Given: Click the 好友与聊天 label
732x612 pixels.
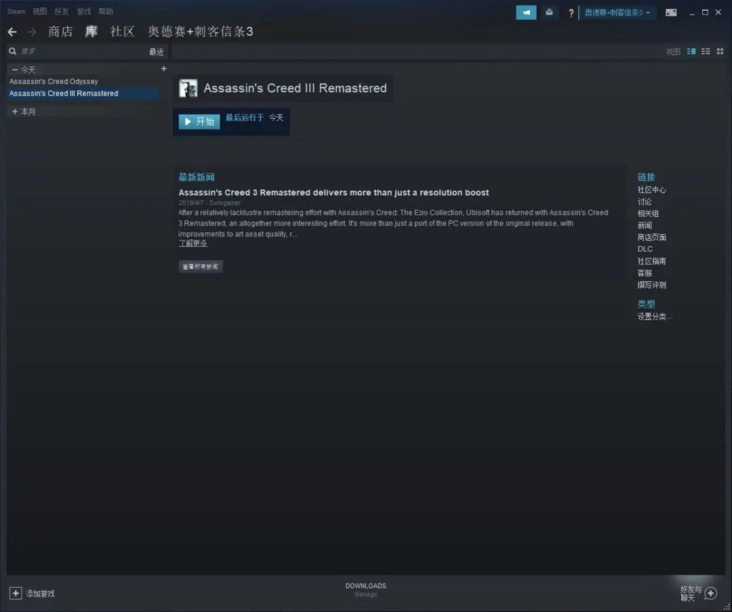Looking at the screenshot, I should (x=691, y=593).
